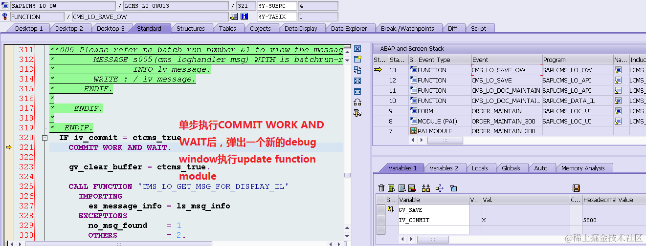Select the GV_SAVE row selector button
Viewport: 646px width, 246px height.
[x=381, y=210]
